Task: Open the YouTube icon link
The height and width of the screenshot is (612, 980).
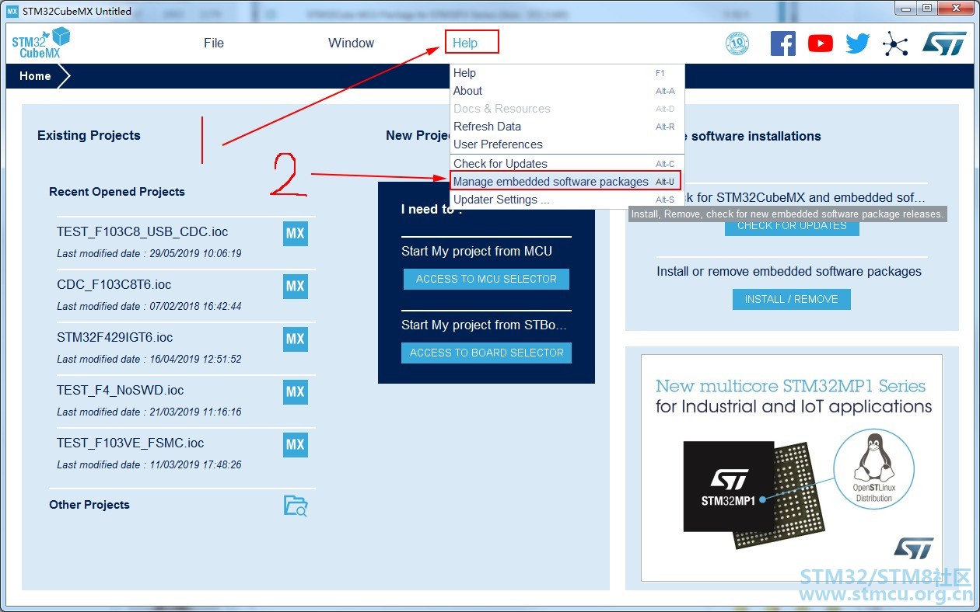Action: click(821, 43)
